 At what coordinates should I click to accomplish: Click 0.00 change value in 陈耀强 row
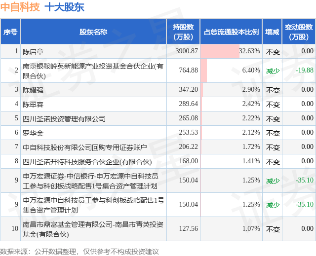307,89
